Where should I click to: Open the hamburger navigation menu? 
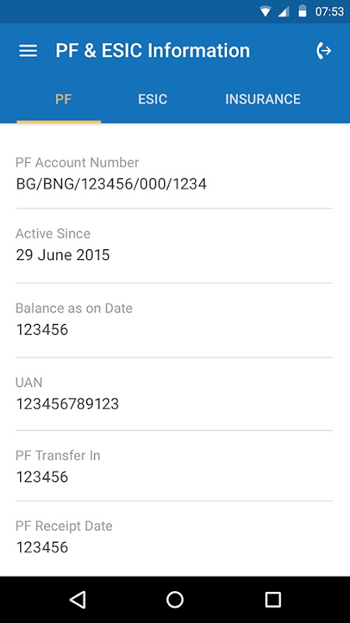tap(28, 51)
